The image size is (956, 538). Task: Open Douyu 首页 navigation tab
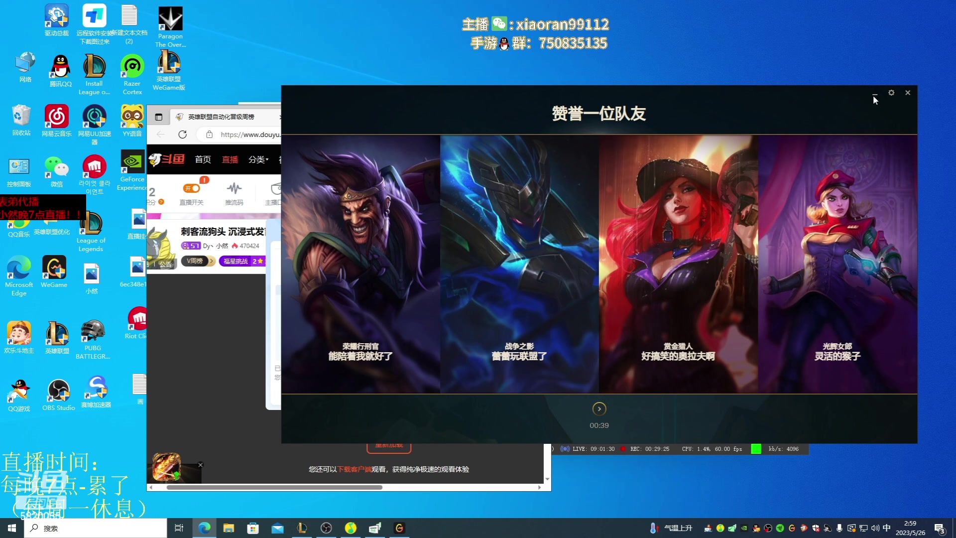[203, 159]
